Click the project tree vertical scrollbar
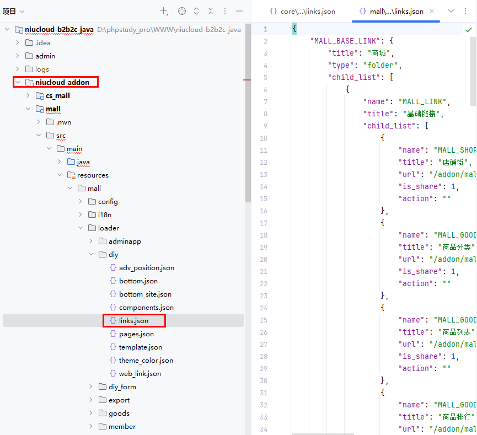 248,110
